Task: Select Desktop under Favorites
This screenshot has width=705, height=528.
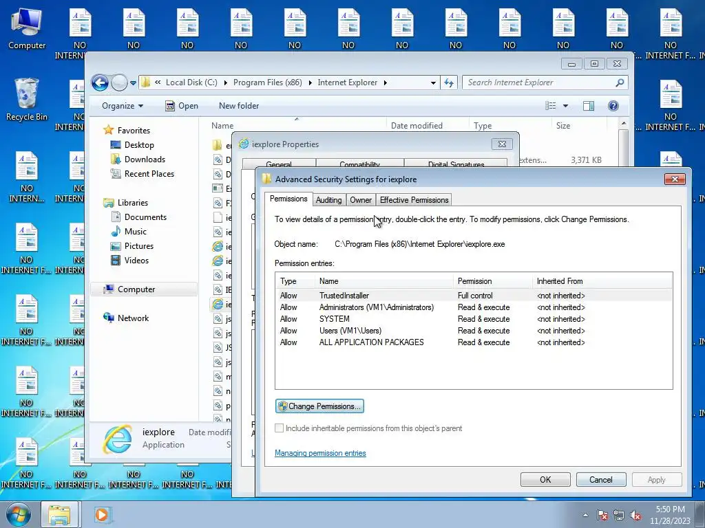Action: [132, 145]
